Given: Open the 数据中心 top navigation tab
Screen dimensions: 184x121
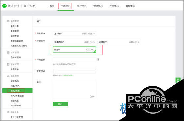Looking at the screenshot, I should click(130, 6).
